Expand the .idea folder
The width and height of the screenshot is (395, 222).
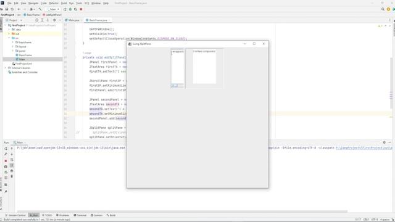pos(9,30)
